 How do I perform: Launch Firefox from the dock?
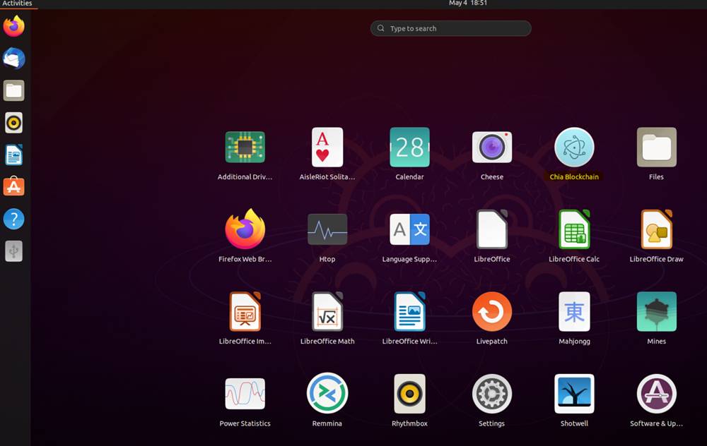14,25
